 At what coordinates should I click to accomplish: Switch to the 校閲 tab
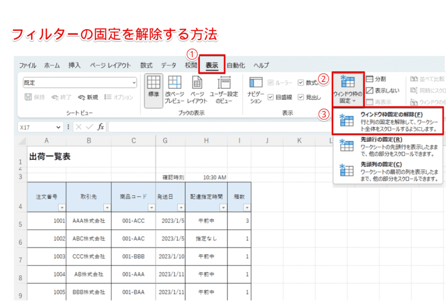click(x=191, y=65)
